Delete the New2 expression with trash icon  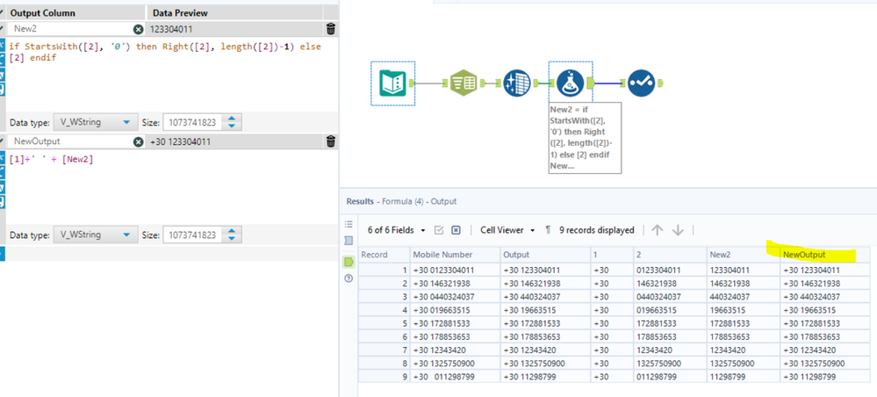click(331, 29)
